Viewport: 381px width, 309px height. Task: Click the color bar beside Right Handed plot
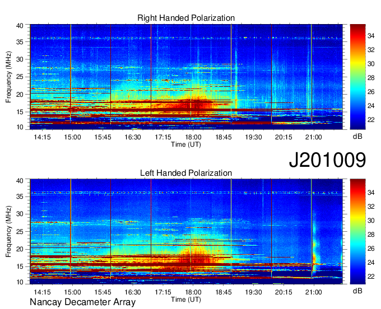(x=357, y=77)
